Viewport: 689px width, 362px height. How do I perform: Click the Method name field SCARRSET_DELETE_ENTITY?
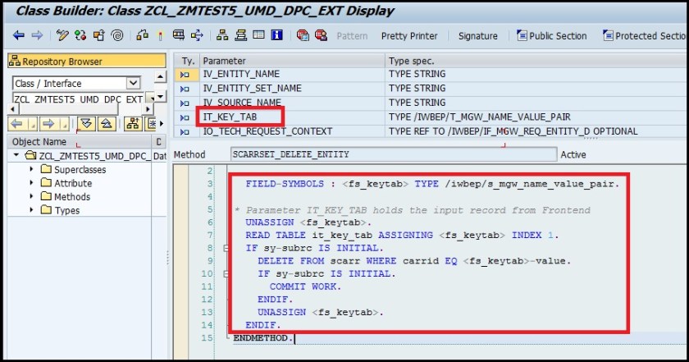(x=394, y=154)
